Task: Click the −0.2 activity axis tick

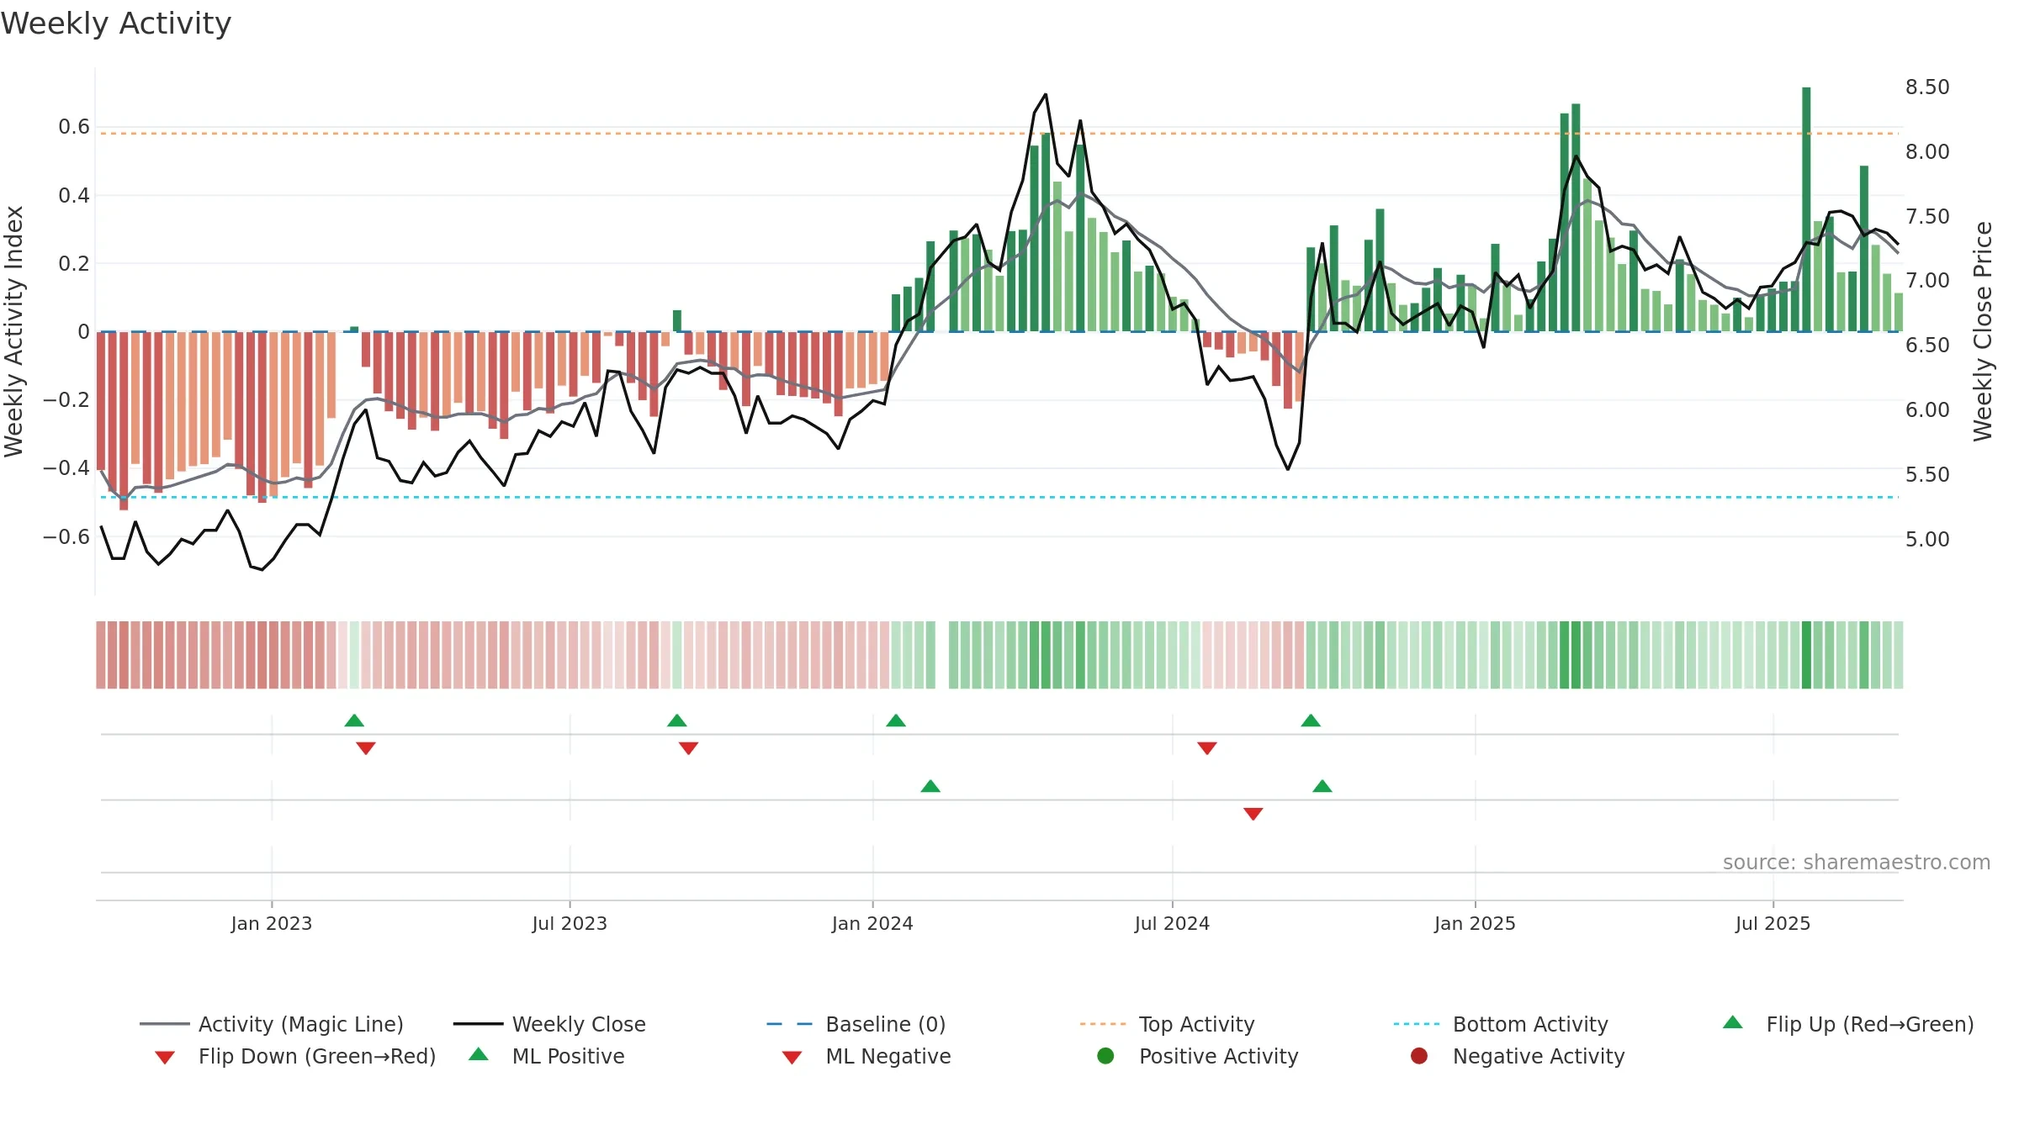Action: pyautogui.click(x=66, y=400)
